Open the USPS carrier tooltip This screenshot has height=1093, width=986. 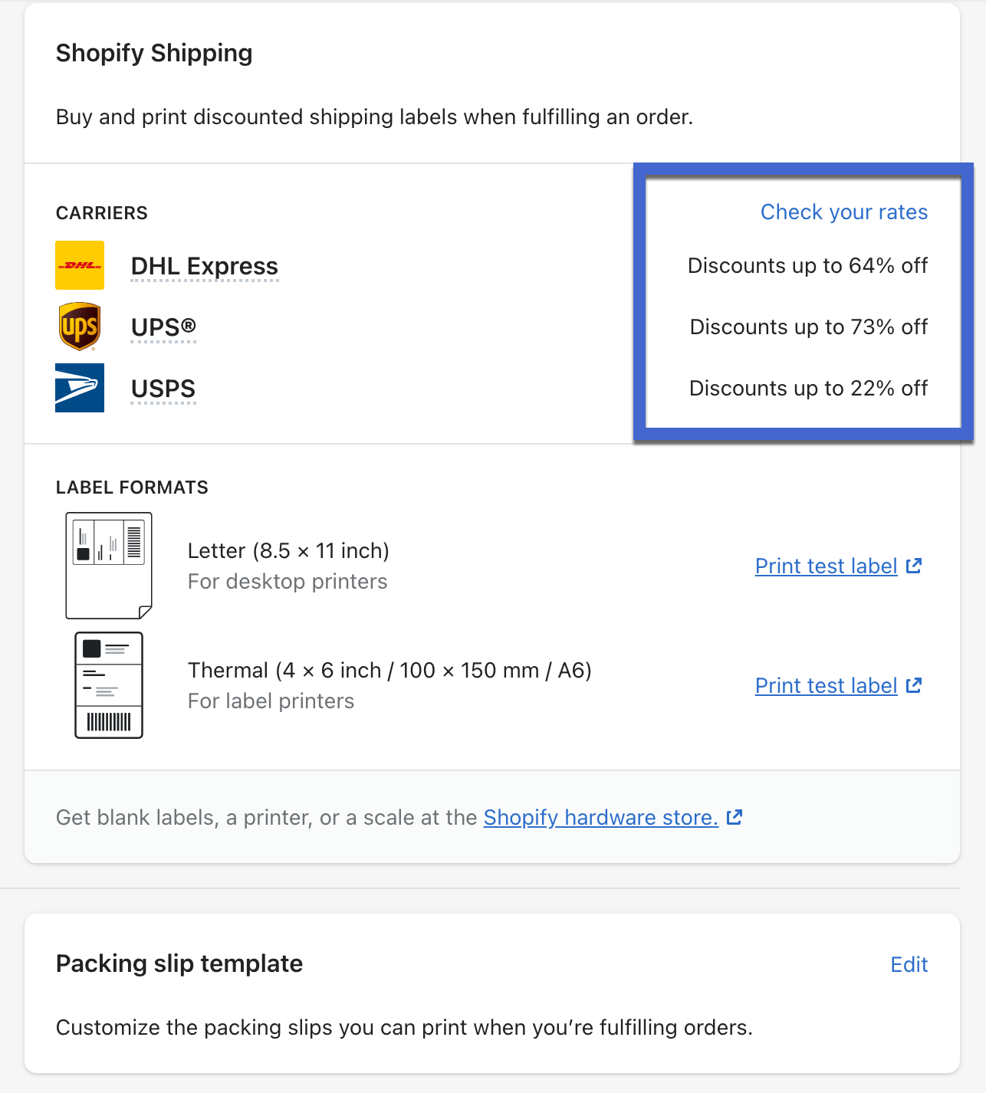pos(163,389)
